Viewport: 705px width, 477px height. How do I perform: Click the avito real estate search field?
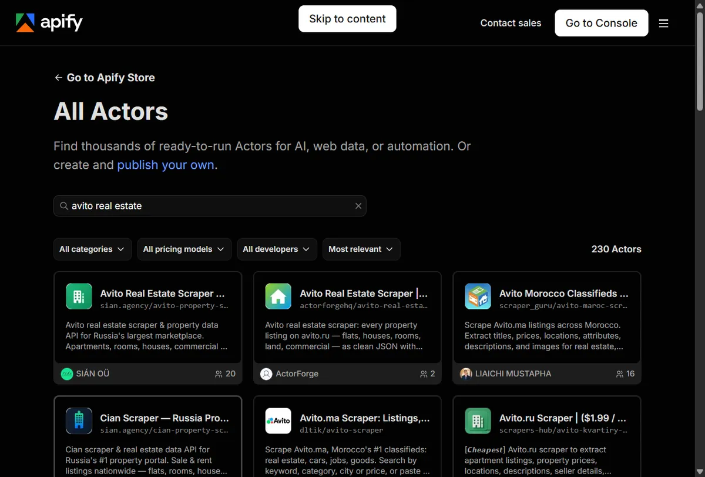tap(210, 206)
